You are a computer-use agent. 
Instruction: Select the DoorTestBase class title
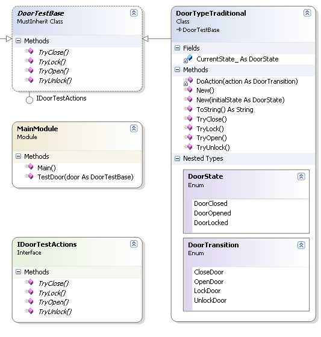coord(40,13)
